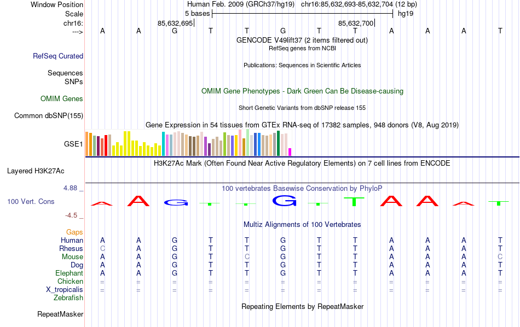Select the X_tropicalis species row label
520x327 pixels.
pos(65,290)
